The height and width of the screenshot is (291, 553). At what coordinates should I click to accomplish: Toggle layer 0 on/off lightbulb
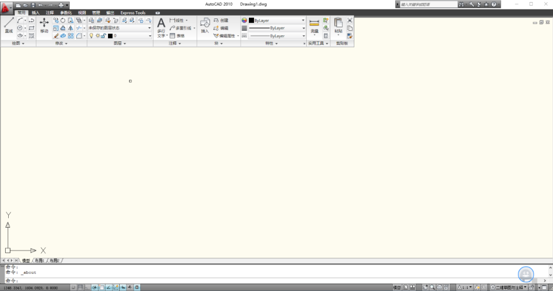point(91,36)
